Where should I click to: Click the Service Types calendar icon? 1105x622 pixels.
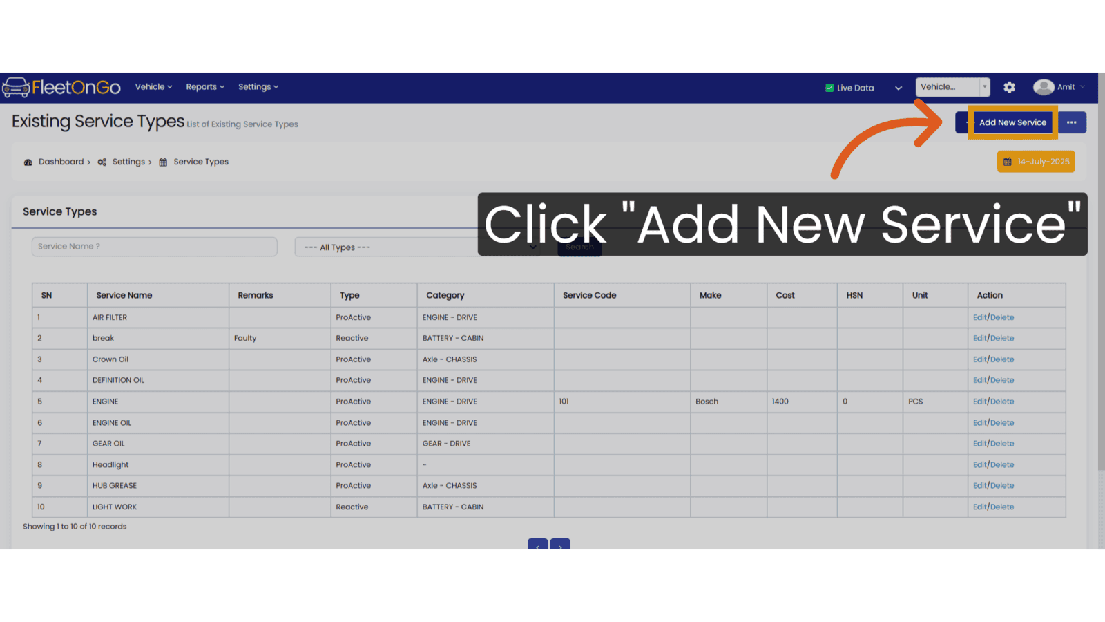pos(163,162)
